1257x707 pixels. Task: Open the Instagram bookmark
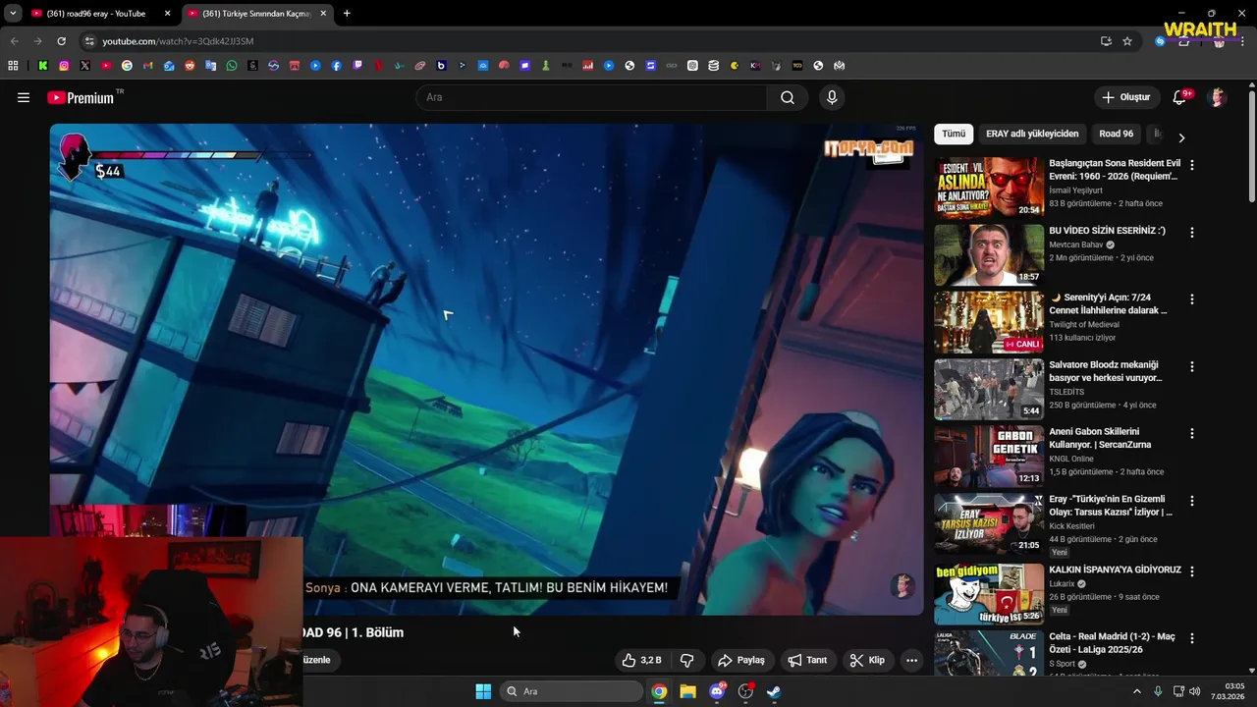[x=64, y=66]
